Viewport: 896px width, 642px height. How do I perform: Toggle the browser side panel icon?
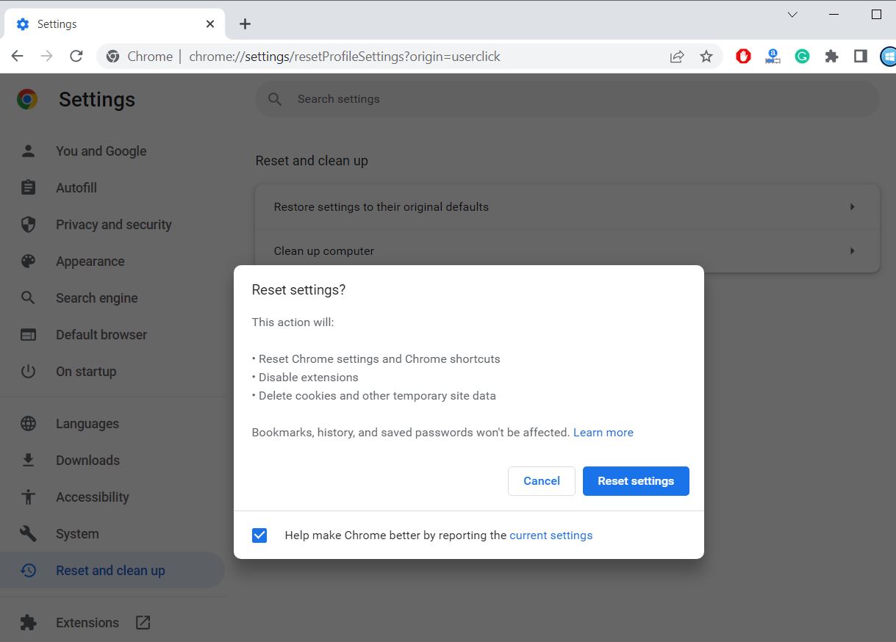tap(861, 57)
